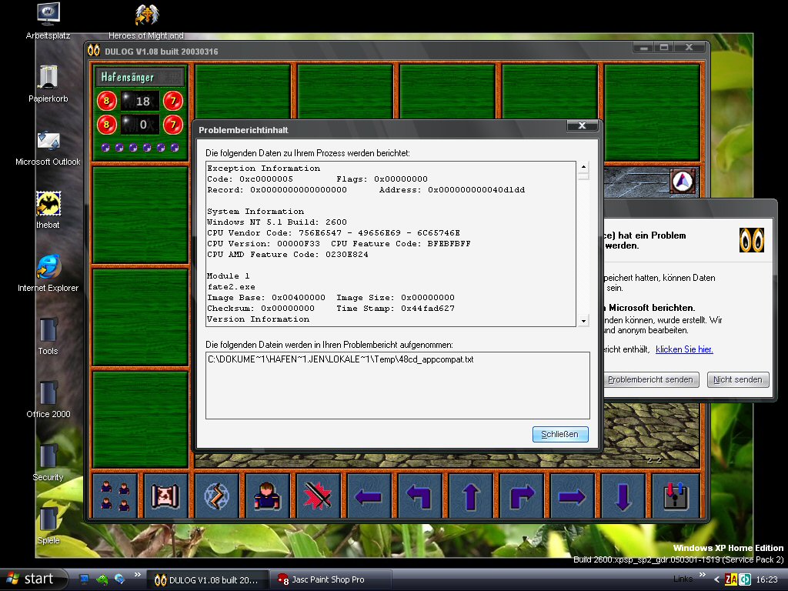Image resolution: width=788 pixels, height=591 pixels.
Task: Select the Security desktop folder
Action: (48, 462)
